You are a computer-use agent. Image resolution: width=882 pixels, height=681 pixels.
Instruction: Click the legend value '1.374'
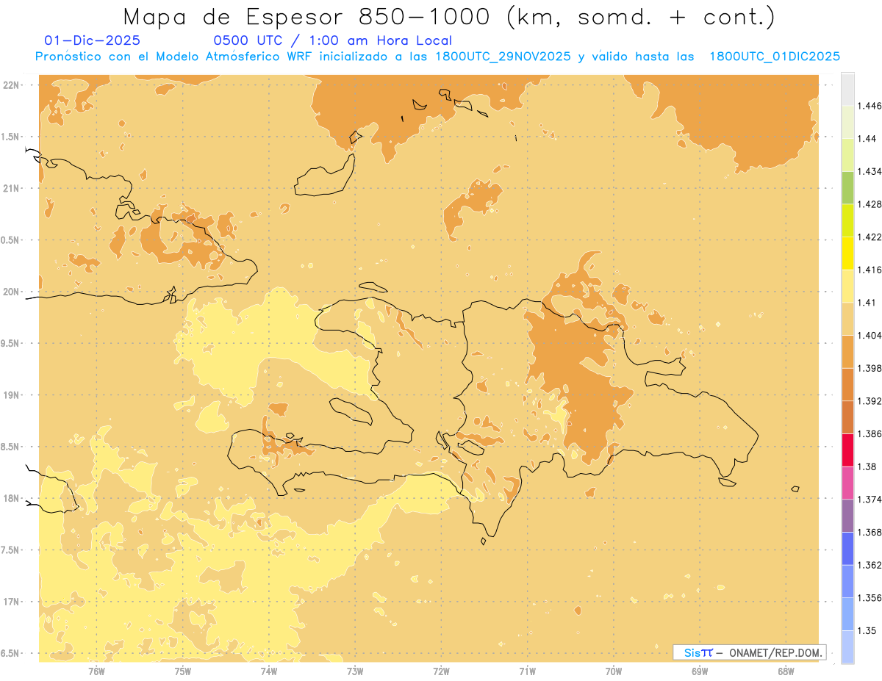870,500
